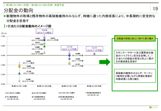Select the gray X marker labeled 12,296
This screenshot has width=161, height=111.
coord(19,81)
